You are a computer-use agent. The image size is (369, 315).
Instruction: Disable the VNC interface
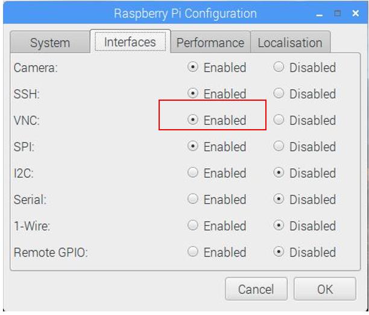(279, 120)
